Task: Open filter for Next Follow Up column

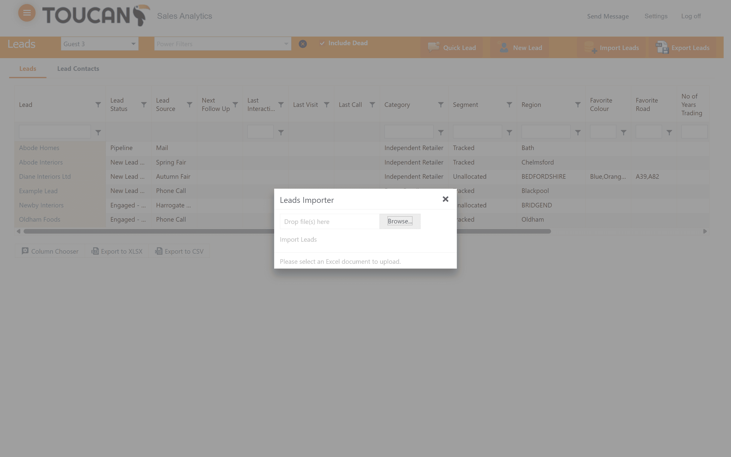Action: [235, 105]
